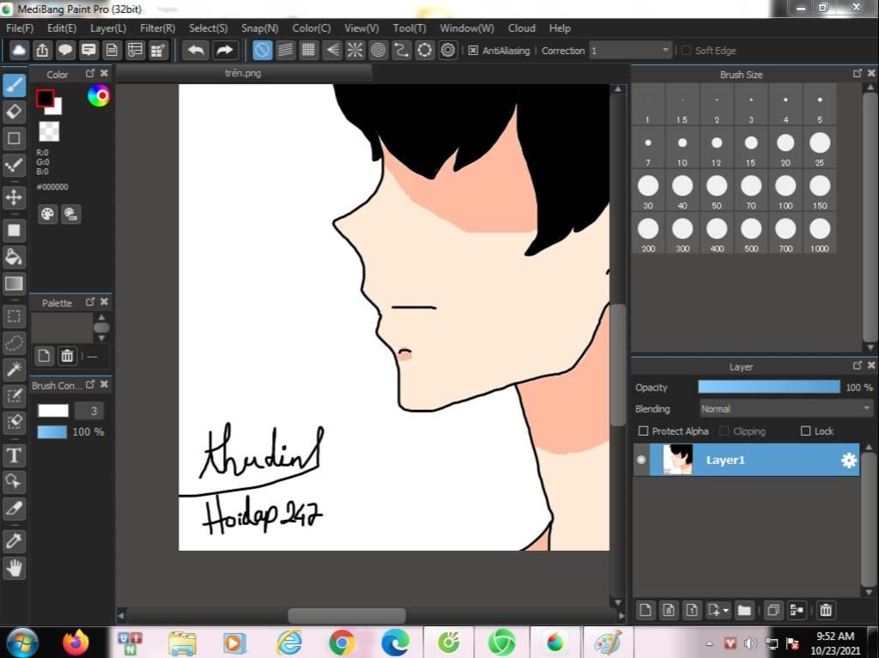Screen dimensions: 879x658
Task: Open Google Chrome from the taskbar
Action: [342, 643]
